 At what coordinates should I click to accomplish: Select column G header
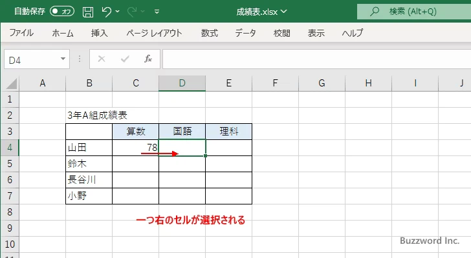point(322,83)
